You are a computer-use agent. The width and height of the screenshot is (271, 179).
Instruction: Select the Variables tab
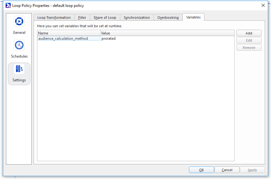coord(193,17)
